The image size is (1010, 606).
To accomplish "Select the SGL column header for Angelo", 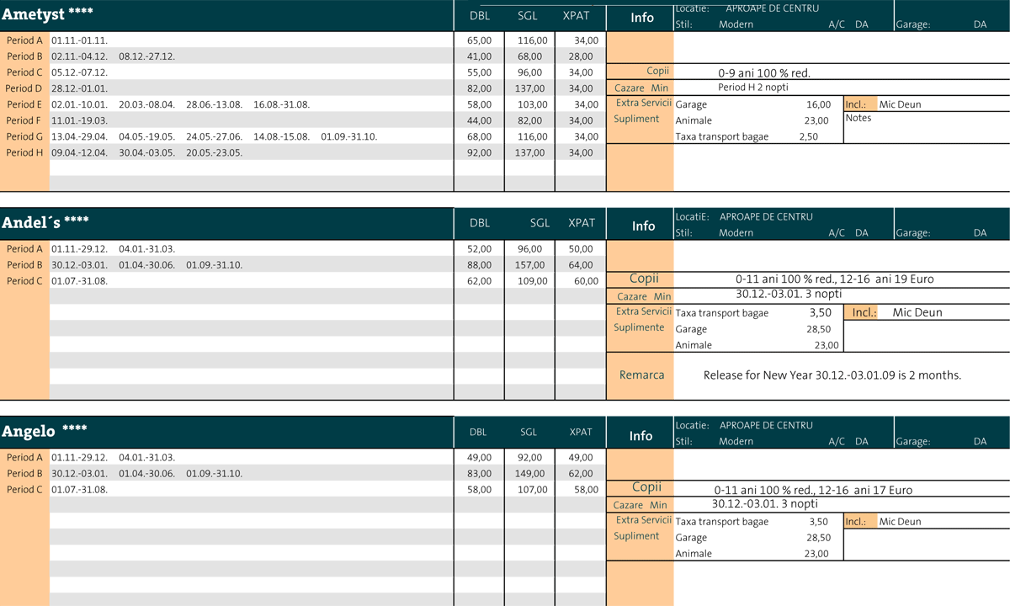I will 529,432.
